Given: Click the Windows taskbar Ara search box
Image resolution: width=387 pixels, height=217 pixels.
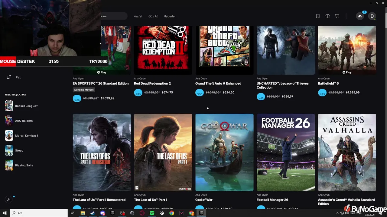Looking at the screenshot, I should (x=39, y=213).
